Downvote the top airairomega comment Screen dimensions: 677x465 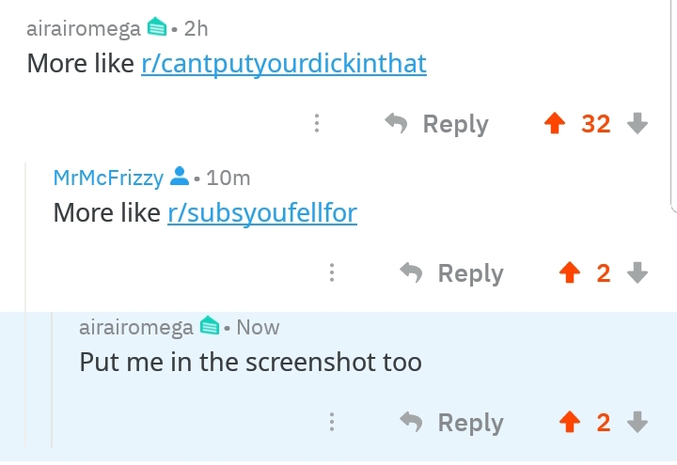(638, 123)
